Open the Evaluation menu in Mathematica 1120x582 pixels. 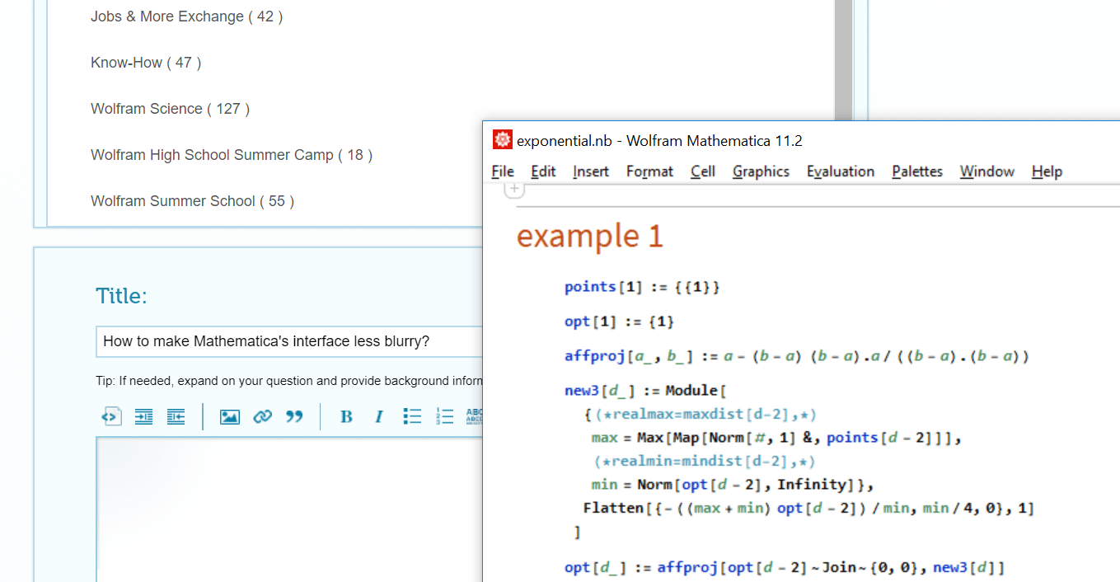[840, 171]
